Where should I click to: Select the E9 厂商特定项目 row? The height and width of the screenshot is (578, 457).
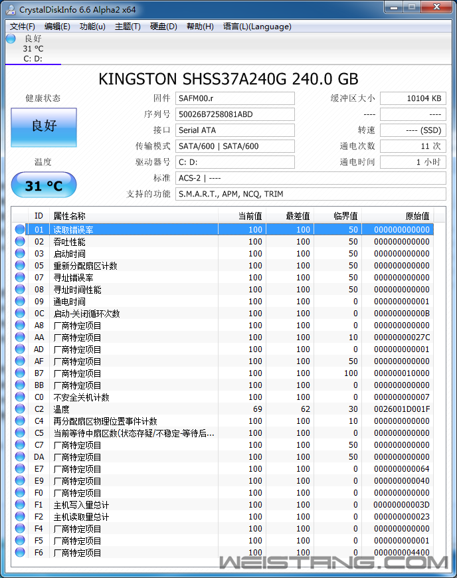pyautogui.click(x=223, y=481)
